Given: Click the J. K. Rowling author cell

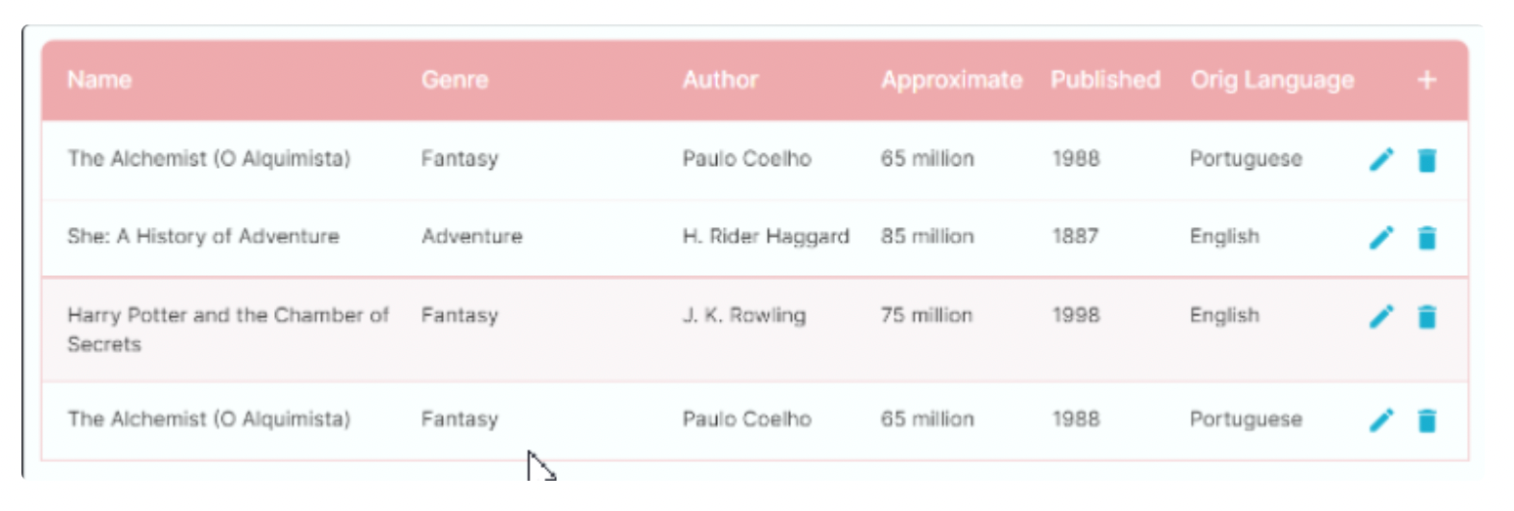Looking at the screenshot, I should [x=744, y=315].
